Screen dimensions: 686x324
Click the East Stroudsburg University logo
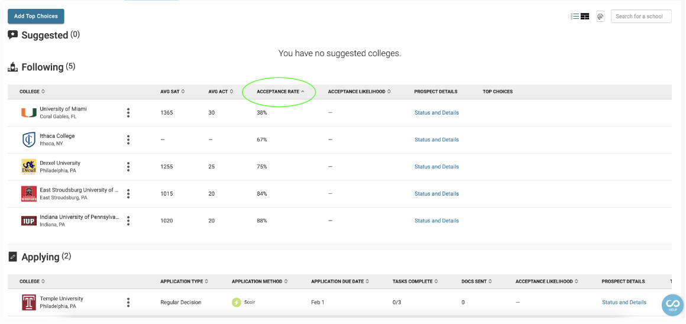click(x=29, y=194)
